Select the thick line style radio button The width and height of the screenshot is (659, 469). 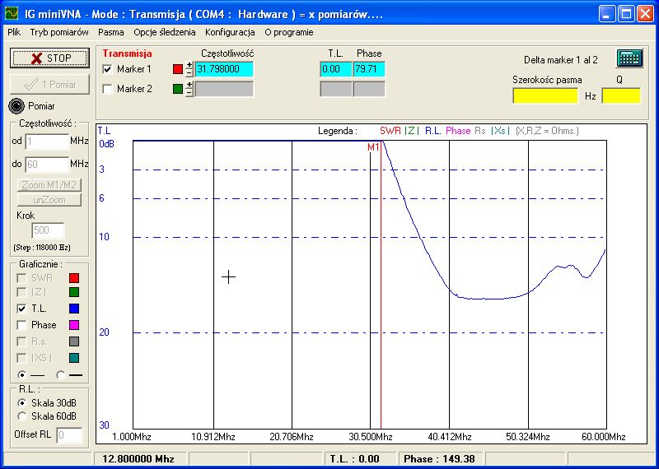[x=60, y=375]
